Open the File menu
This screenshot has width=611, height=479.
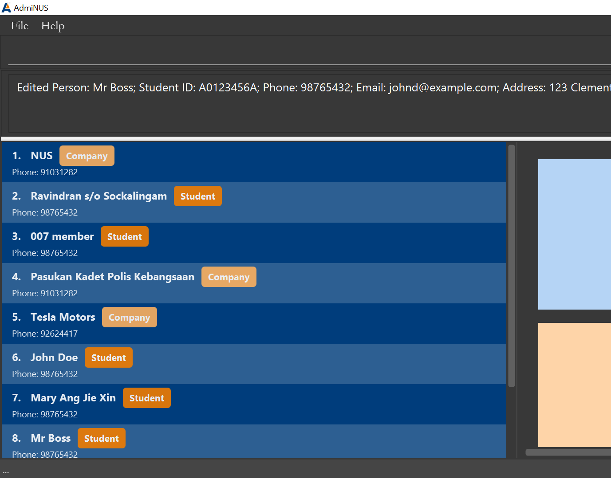pos(20,26)
